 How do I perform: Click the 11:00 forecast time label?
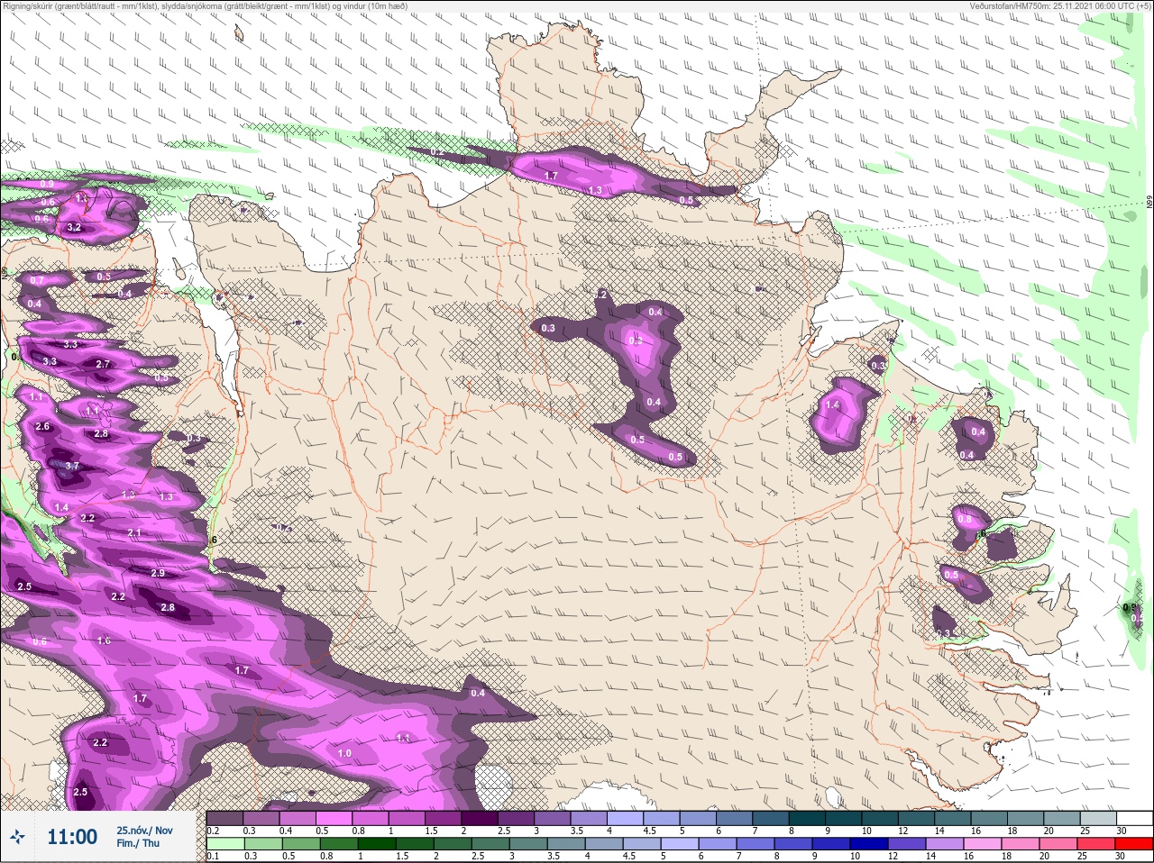coord(72,837)
